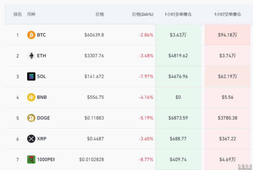Open the ETH coin link
The width and height of the screenshot is (253, 170).
pos(42,56)
